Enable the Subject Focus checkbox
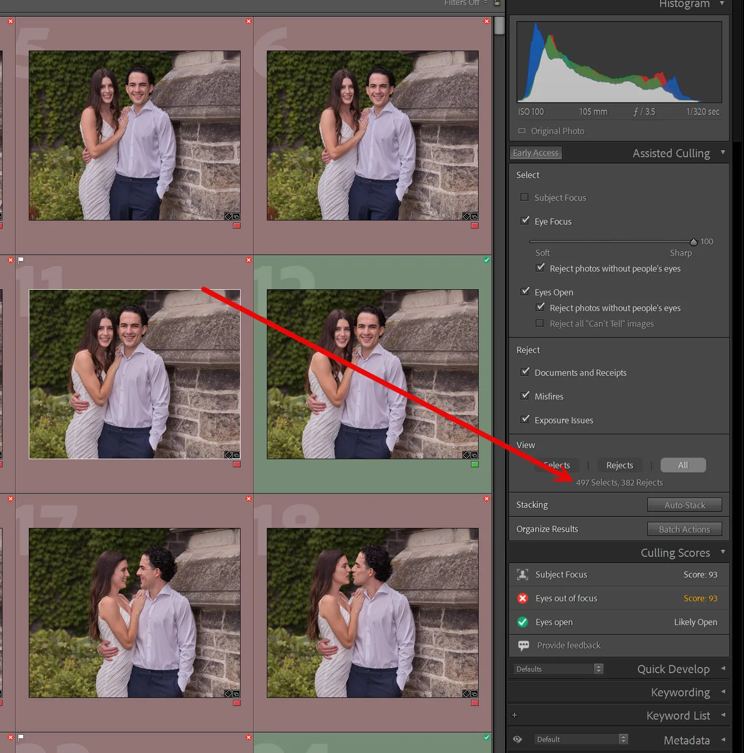 click(x=525, y=198)
